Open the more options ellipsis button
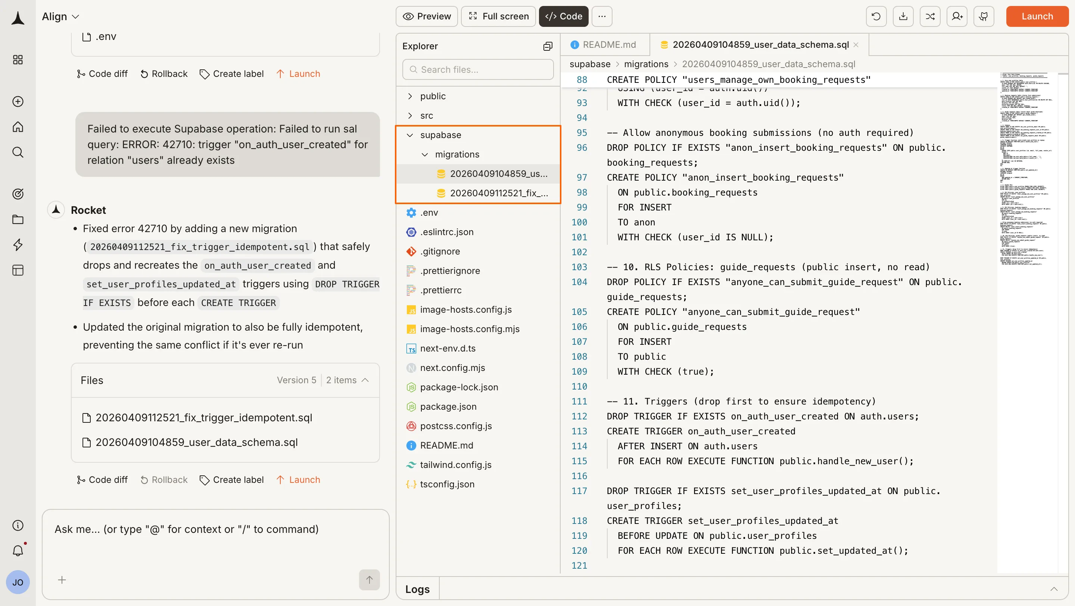1075x606 pixels. pyautogui.click(x=602, y=16)
